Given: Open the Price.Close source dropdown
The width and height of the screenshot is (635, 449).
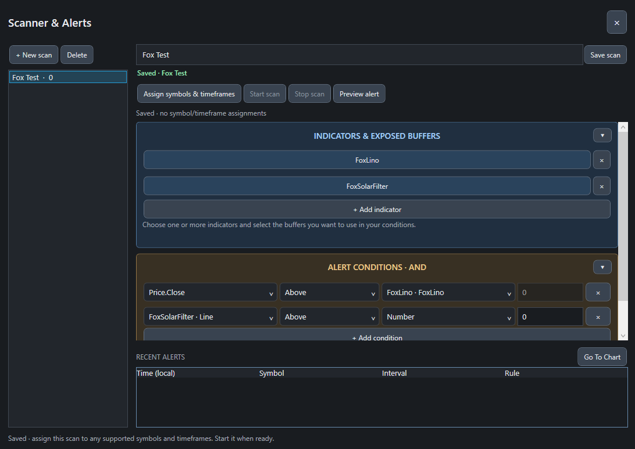Looking at the screenshot, I should (x=210, y=292).
